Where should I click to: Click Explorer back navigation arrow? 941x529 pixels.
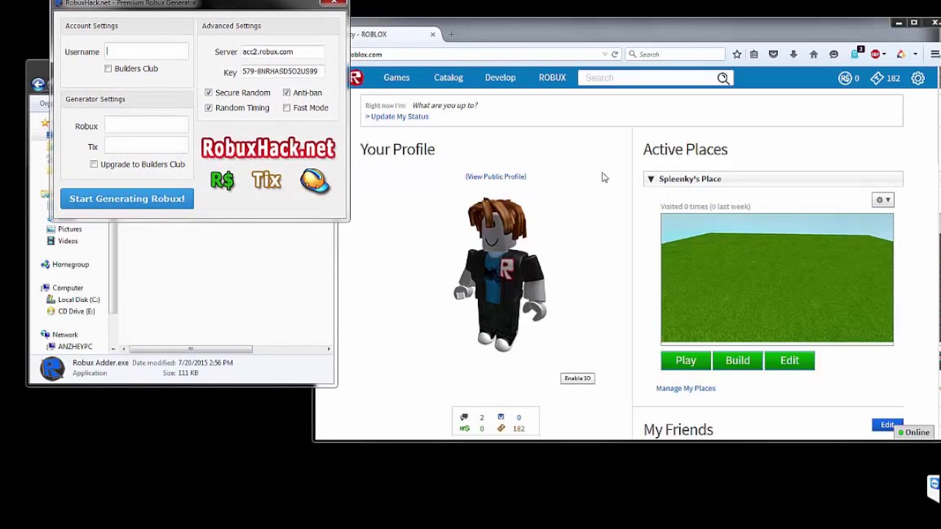tap(38, 84)
